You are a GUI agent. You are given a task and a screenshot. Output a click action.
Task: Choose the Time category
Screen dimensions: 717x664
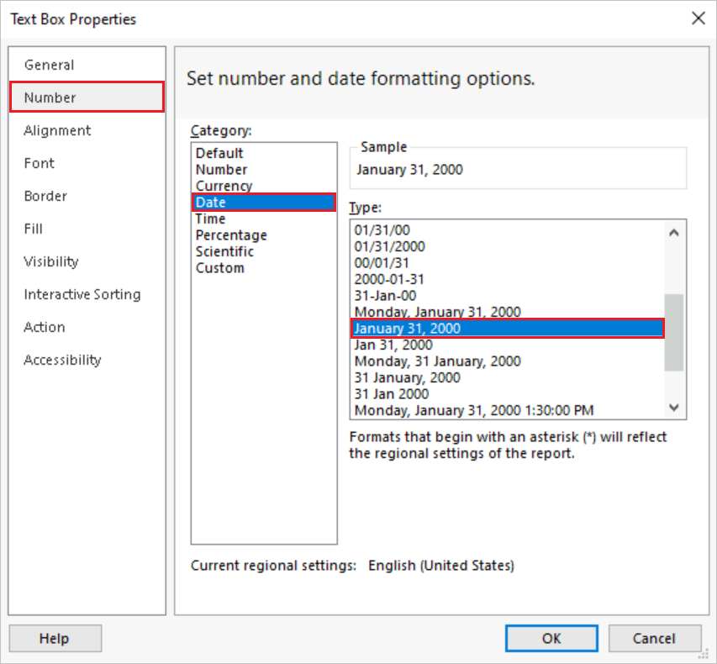point(209,219)
